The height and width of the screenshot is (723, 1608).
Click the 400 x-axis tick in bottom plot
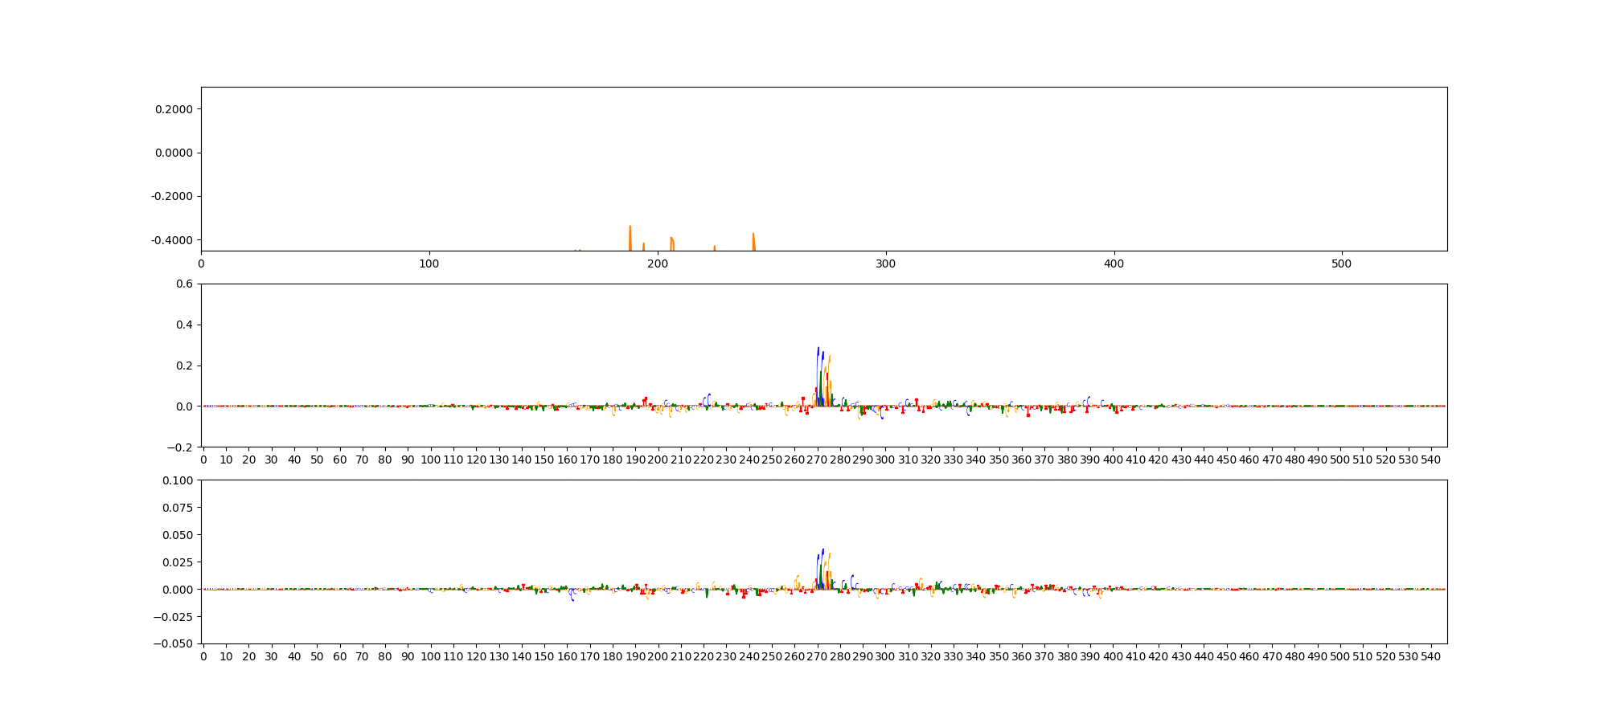pyautogui.click(x=1113, y=656)
